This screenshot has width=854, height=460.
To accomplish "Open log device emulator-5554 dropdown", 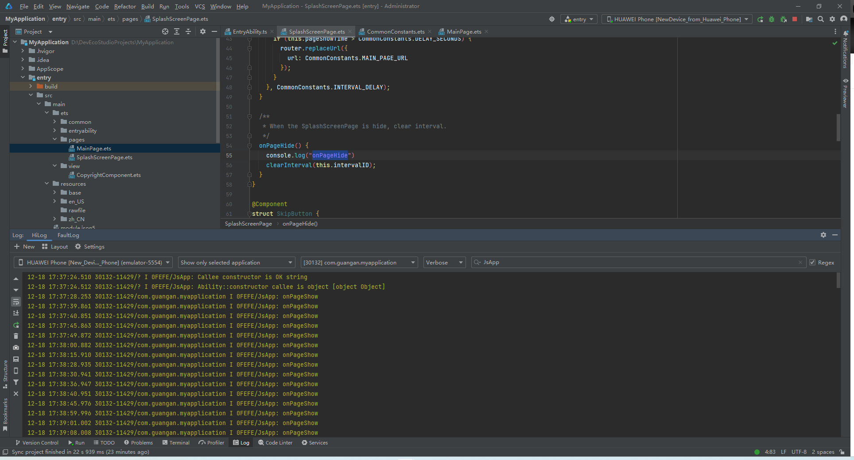I will click(93, 262).
